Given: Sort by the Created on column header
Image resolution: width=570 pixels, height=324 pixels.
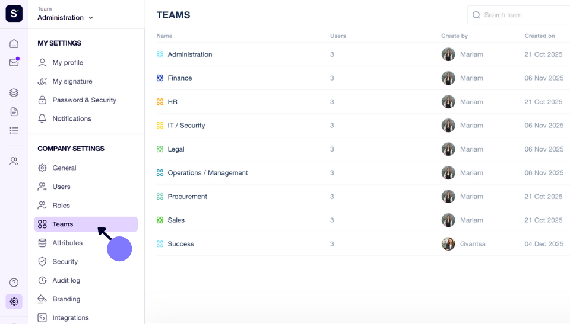Looking at the screenshot, I should [540, 36].
